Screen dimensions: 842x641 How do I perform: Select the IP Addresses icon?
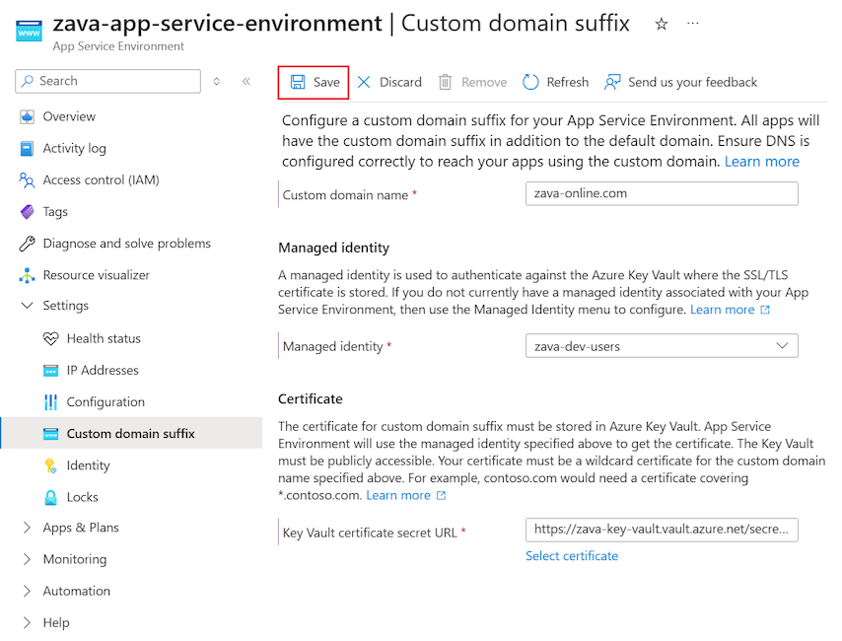[51, 370]
